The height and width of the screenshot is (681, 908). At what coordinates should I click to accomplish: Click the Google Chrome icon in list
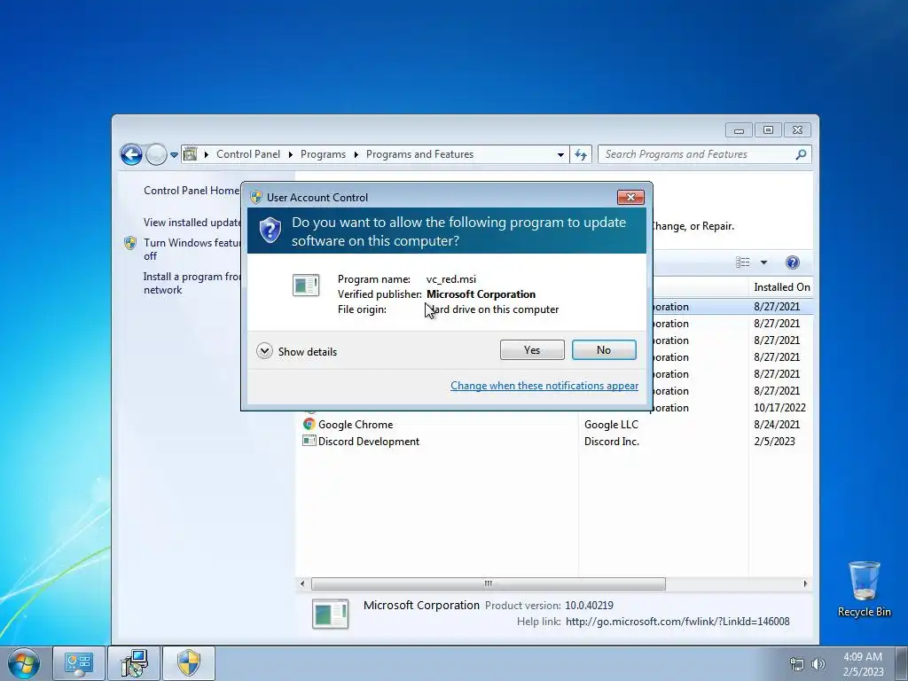coord(309,424)
